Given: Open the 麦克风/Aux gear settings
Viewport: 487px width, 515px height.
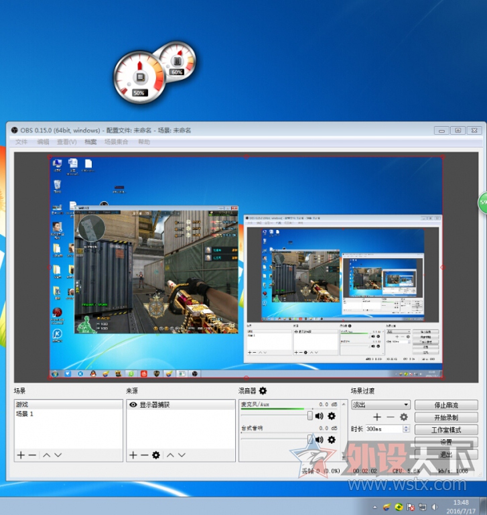Looking at the screenshot, I should [332, 416].
